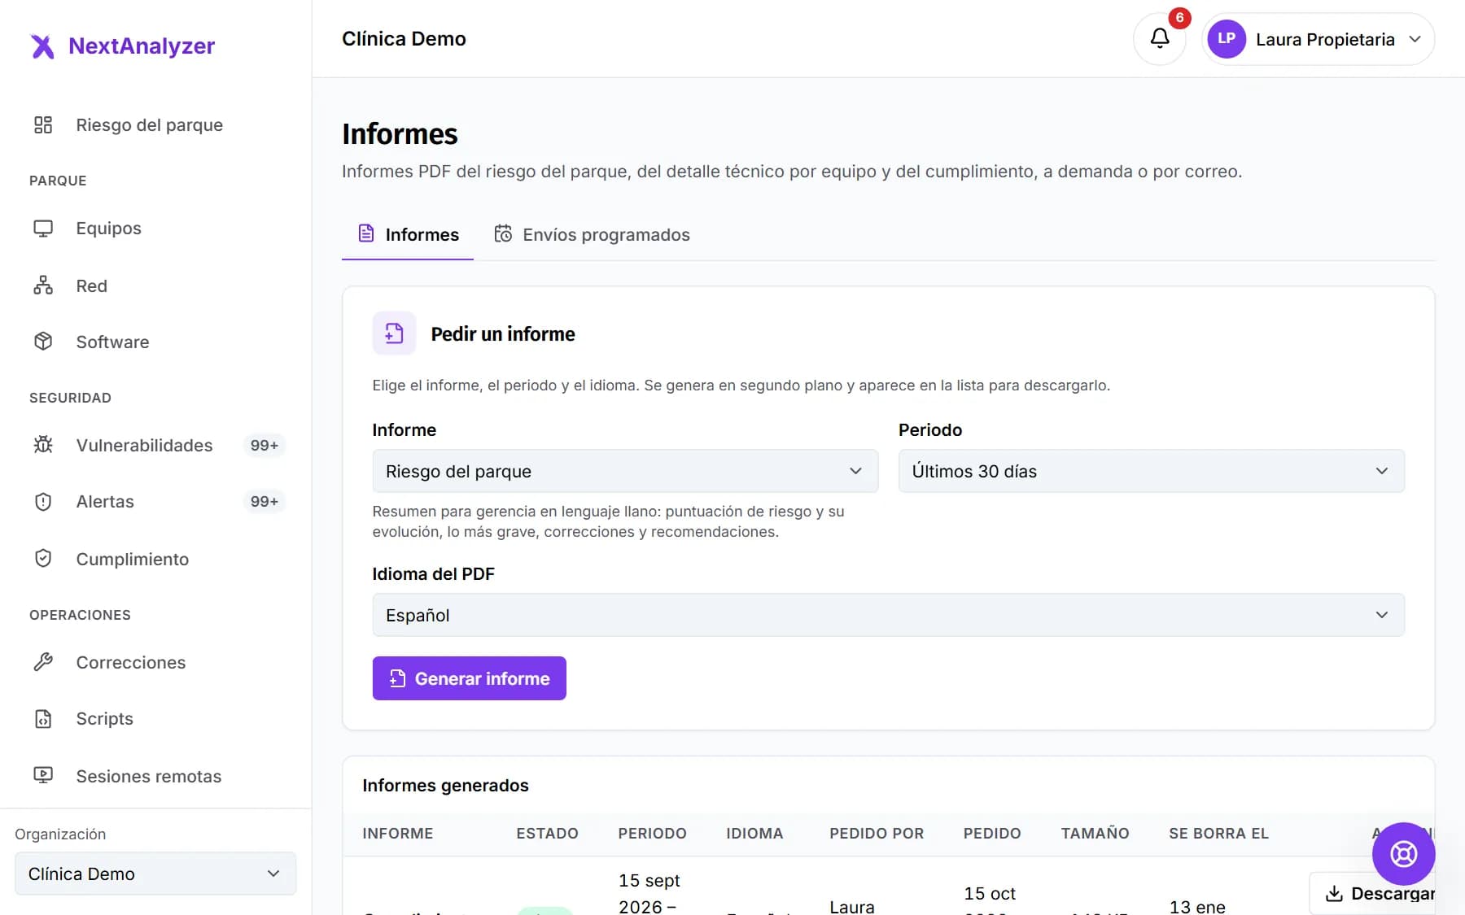Click the Alertas 99+ badge
This screenshot has height=915, width=1465.
[x=264, y=502]
